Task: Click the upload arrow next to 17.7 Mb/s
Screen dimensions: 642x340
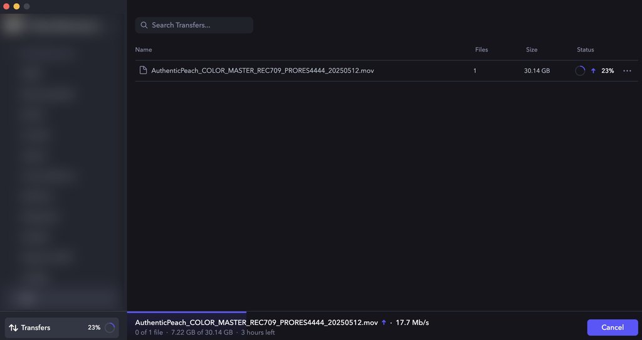Action: pos(384,322)
